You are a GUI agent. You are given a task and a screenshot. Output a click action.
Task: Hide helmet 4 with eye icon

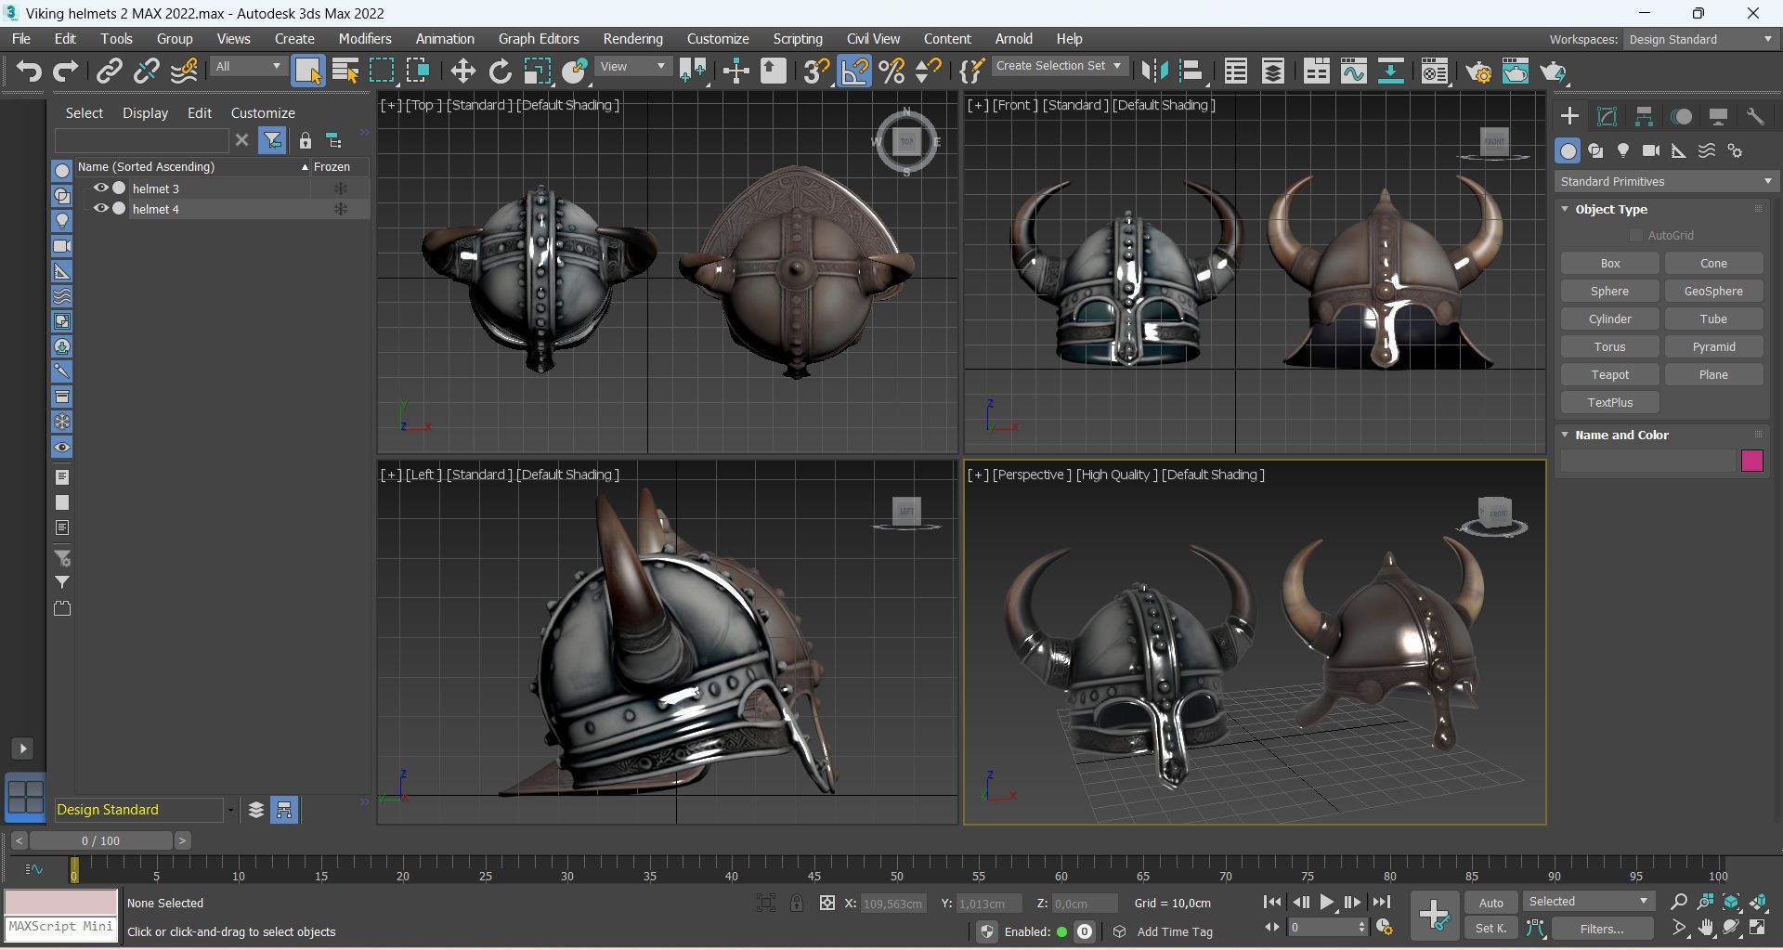tap(100, 208)
